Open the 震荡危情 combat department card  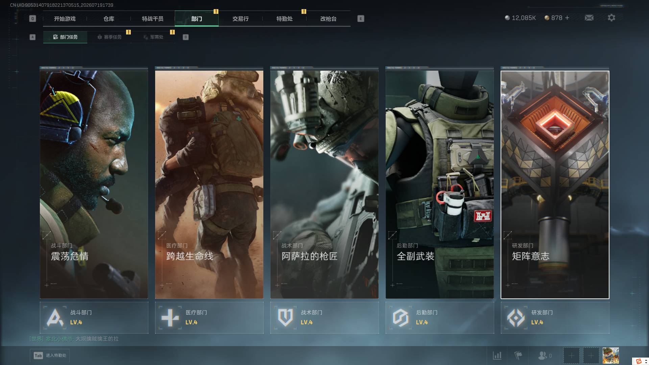point(94,185)
